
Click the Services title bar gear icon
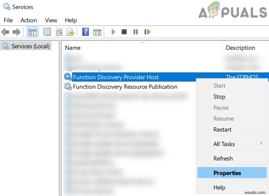7,7
